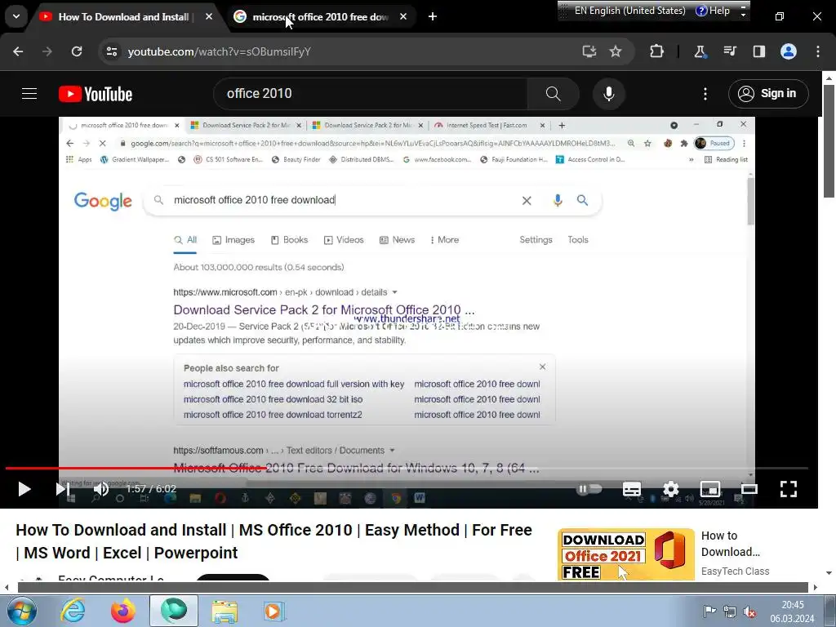Image resolution: width=836 pixels, height=627 pixels.
Task: Click the horizontal scrollbar at bottom
Action: coord(412,588)
